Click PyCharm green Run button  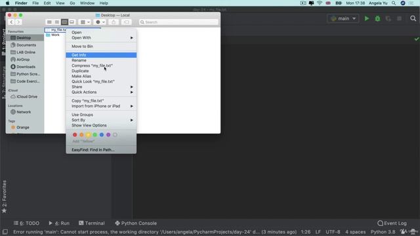367,18
